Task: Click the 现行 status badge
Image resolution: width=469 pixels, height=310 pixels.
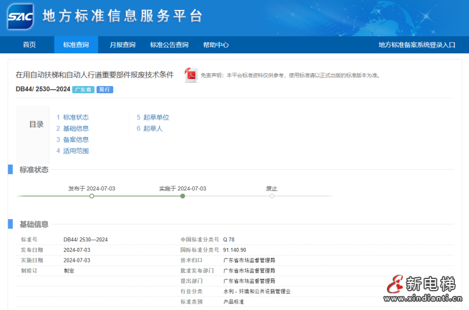Action: click(104, 90)
